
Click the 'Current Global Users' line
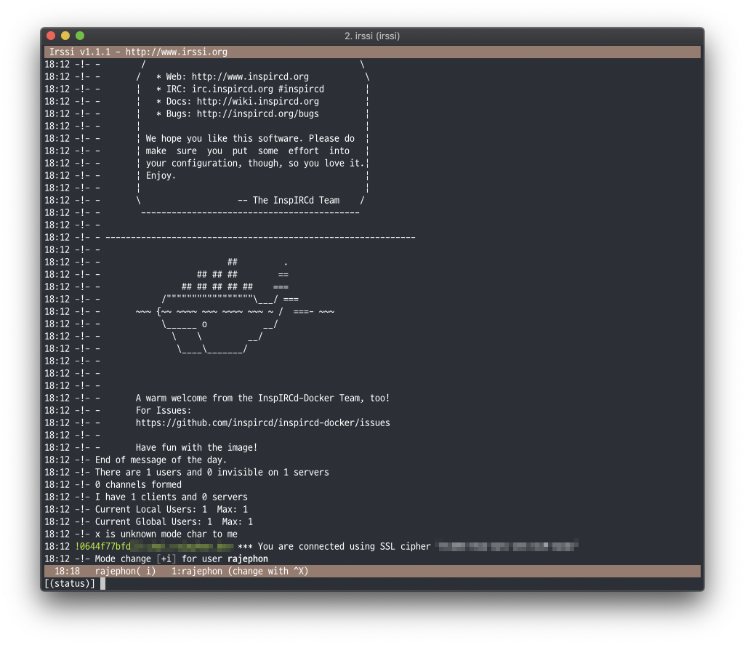174,521
